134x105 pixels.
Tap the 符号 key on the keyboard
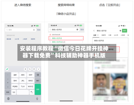click(8, 92)
